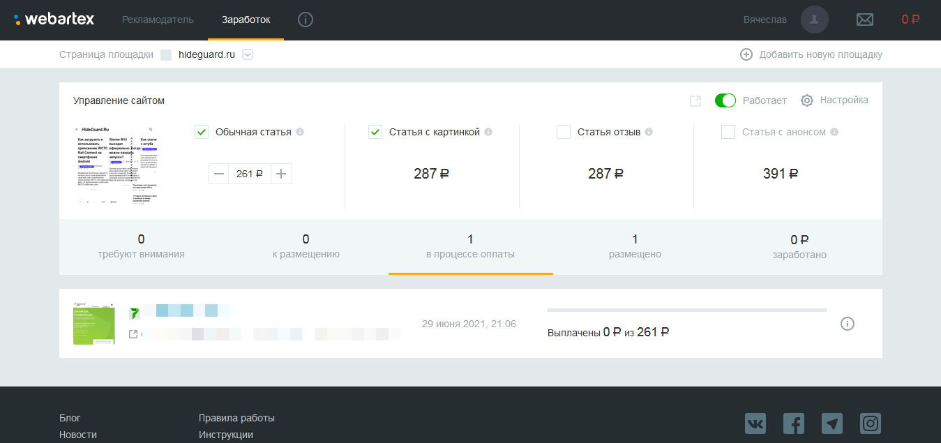Screen dimensions: 941x443
Task: Open Блог footer link
Action: coord(70,418)
